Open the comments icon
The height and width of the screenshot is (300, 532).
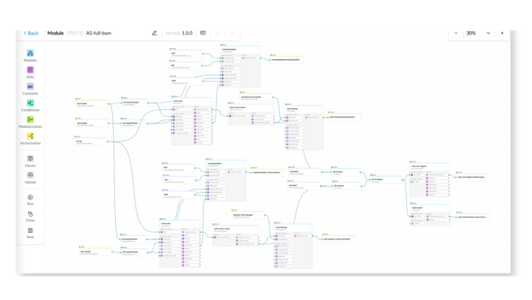[x=203, y=33]
